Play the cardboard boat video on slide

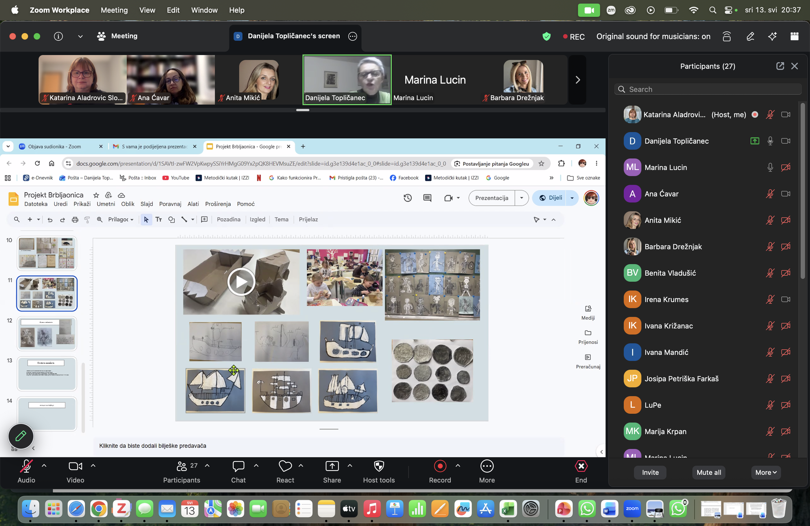[x=241, y=282]
